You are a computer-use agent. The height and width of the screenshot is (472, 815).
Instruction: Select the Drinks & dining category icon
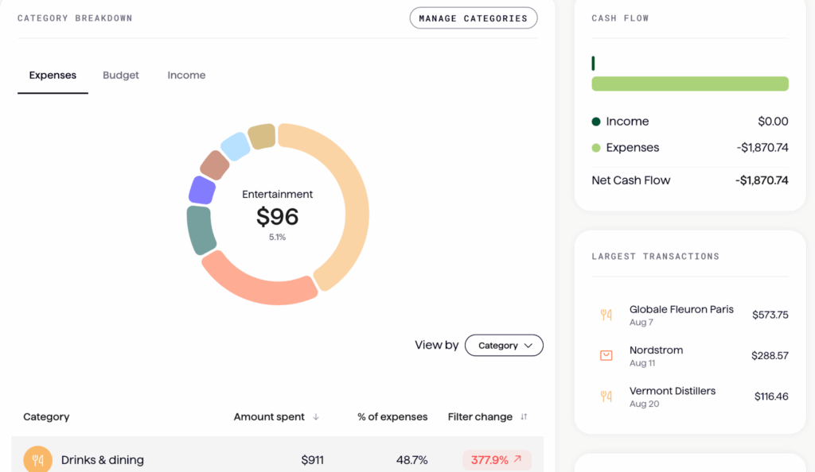(x=37, y=459)
